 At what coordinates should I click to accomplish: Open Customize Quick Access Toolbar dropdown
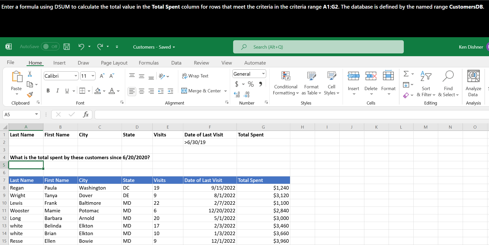pyautogui.click(x=117, y=47)
